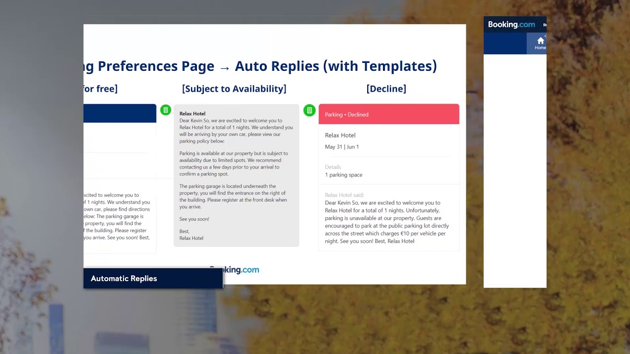Click the red 'Parking • Declined' card header

(389, 114)
